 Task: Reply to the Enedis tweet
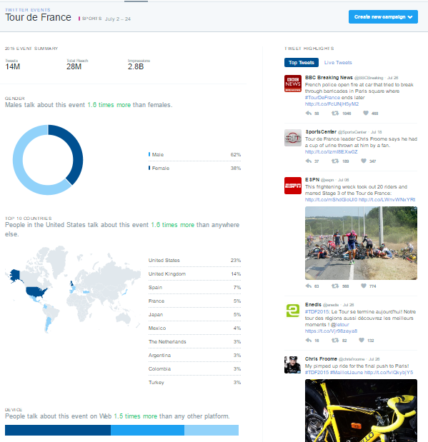[309, 340]
